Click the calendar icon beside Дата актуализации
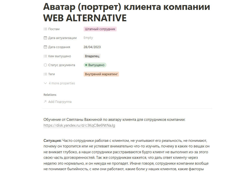The width and height of the screenshot is (241, 172). coord(45,38)
